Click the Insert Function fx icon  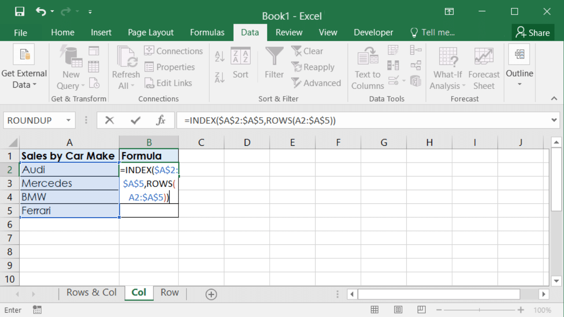point(161,120)
